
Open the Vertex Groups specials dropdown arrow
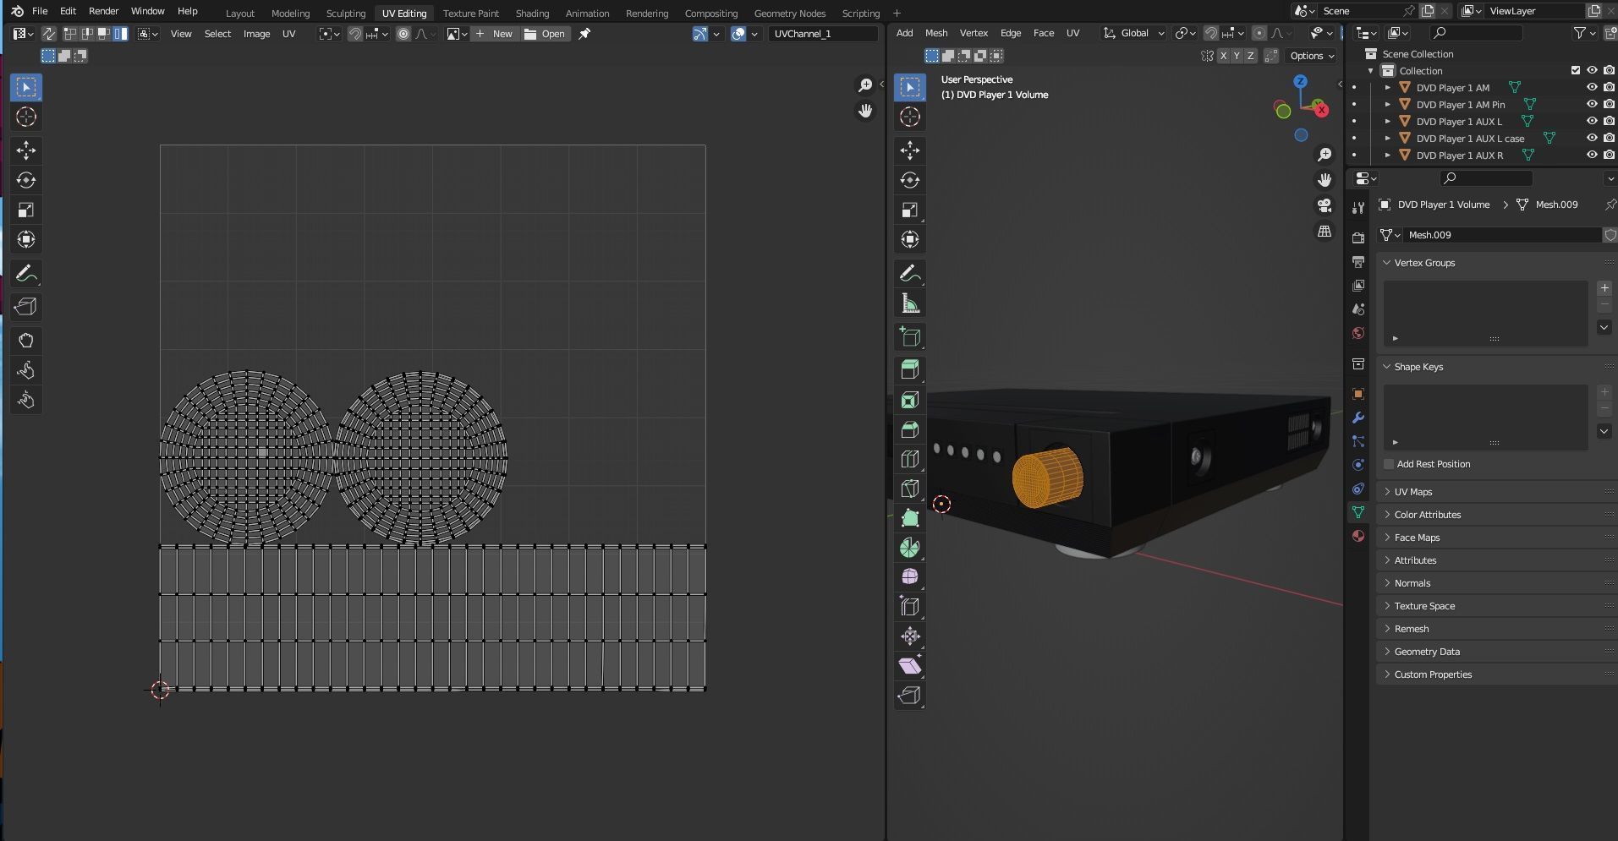(1604, 327)
